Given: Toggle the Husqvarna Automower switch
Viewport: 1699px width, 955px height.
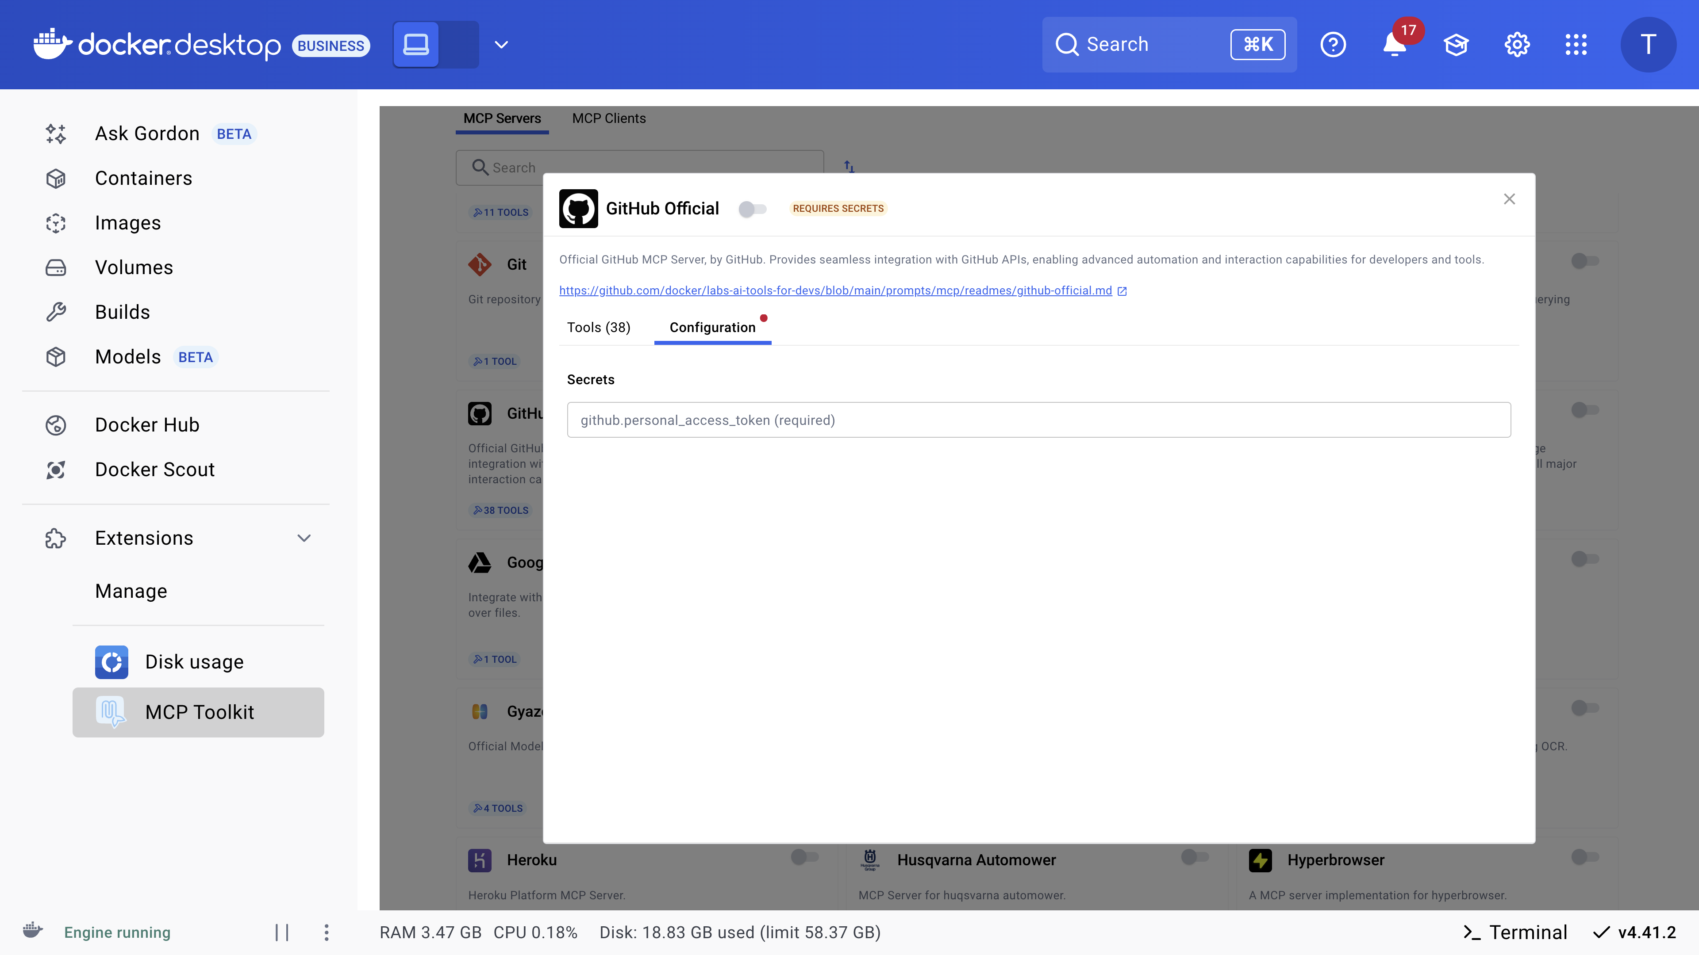Looking at the screenshot, I should pyautogui.click(x=1195, y=857).
